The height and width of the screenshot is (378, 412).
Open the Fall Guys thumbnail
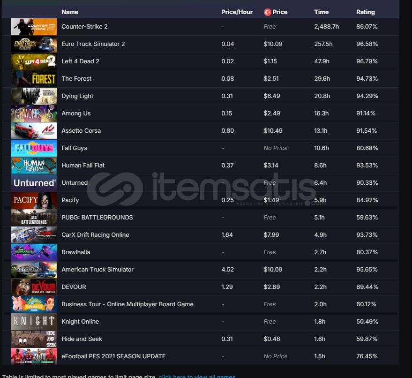[34, 148]
